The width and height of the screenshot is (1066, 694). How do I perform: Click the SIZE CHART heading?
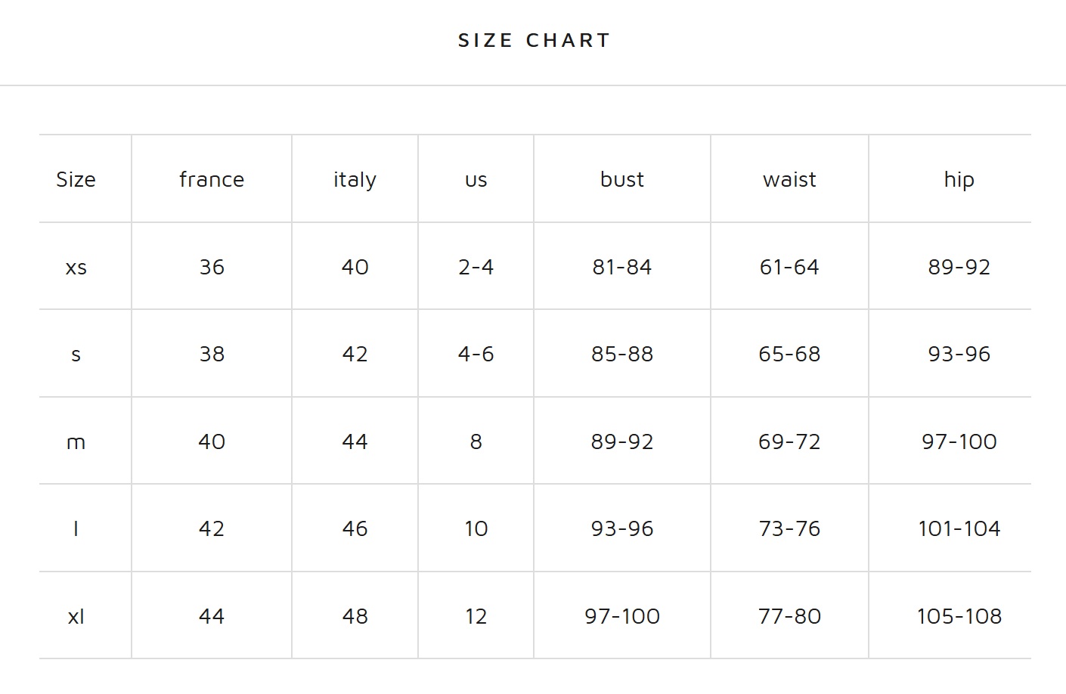point(534,40)
